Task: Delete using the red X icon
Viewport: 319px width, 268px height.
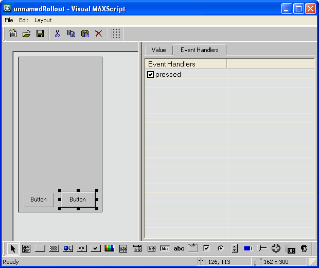Action: pos(98,33)
